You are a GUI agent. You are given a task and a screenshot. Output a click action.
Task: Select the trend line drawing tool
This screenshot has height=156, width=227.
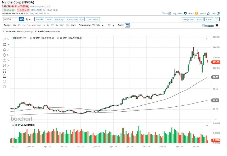click(5, 39)
